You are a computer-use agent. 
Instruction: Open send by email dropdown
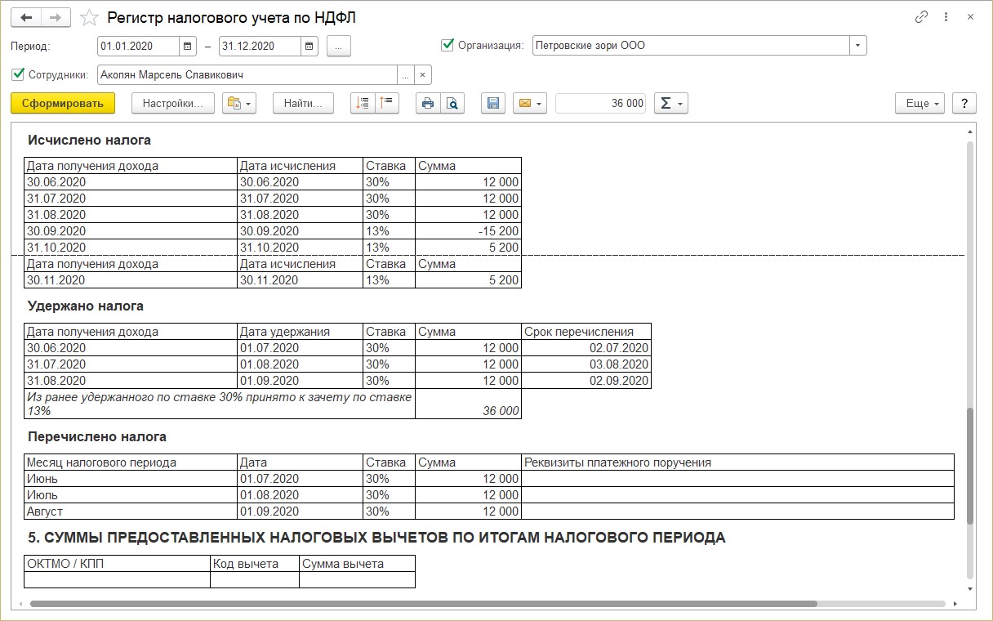point(529,103)
